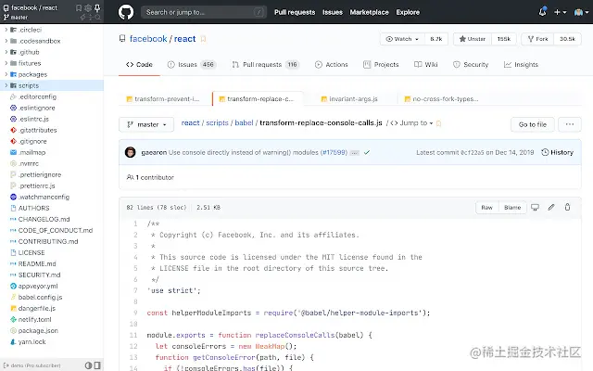Switch to the Issues tab
The width and height of the screenshot is (593, 371).
point(192,64)
